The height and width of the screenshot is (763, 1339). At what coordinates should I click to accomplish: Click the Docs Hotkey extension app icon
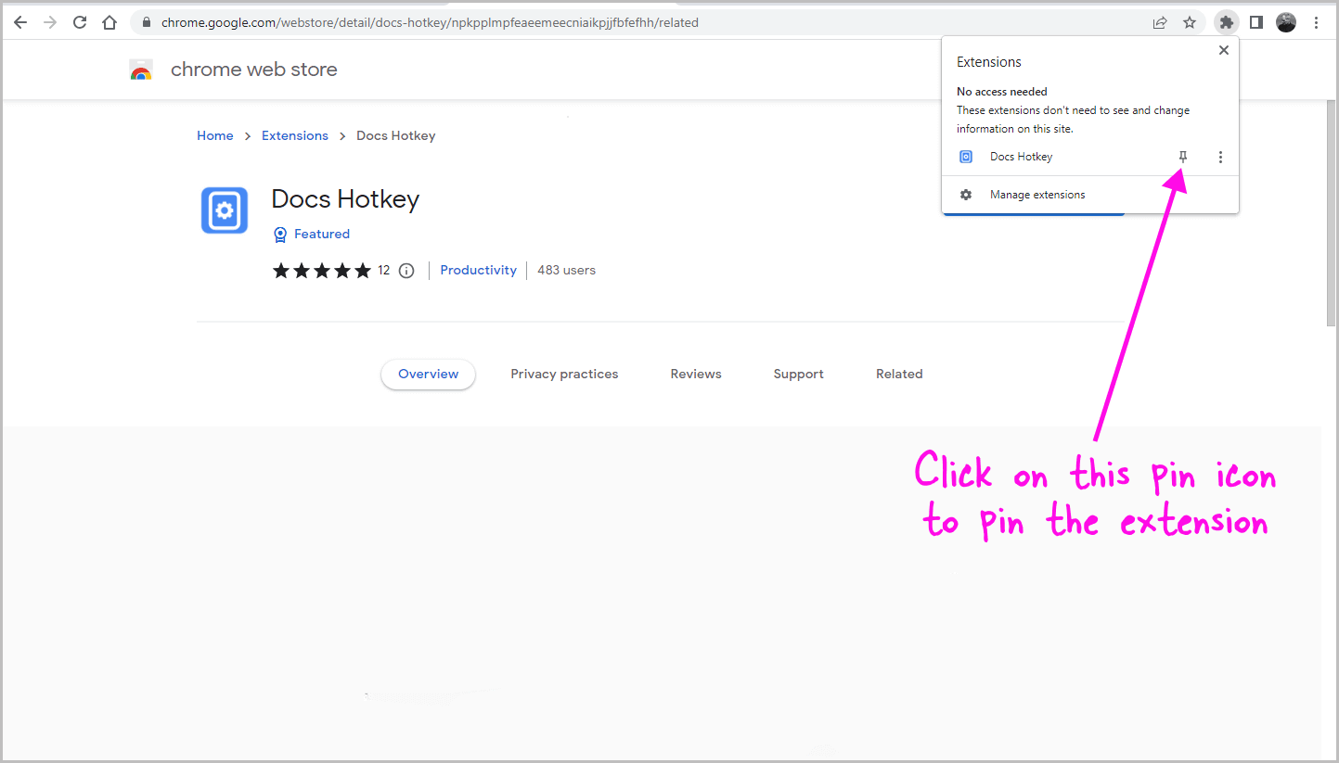click(x=224, y=210)
